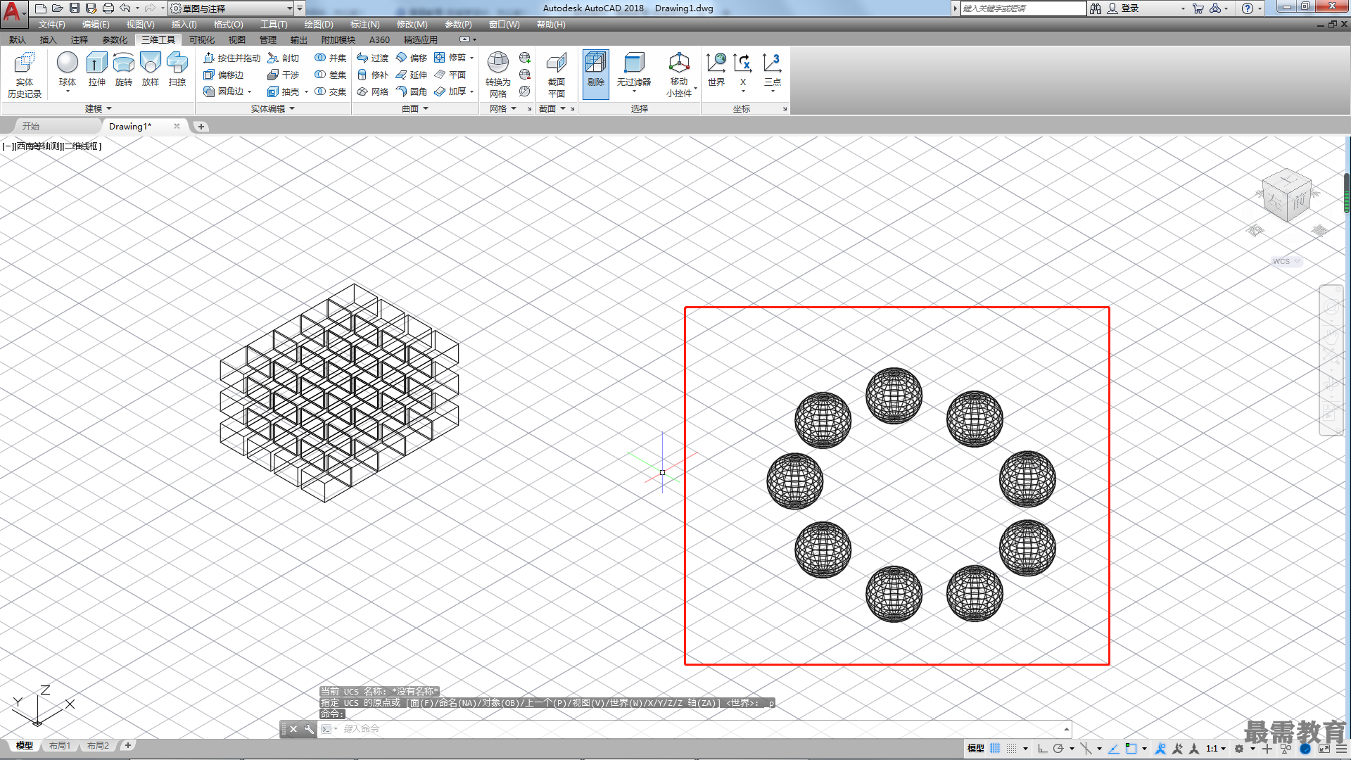Select the 扫掠 sweep tool
Screen dimensions: 1351x760
tap(177, 69)
